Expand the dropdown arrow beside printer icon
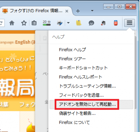This screenshot has height=132, width=140. click(x=68, y=23)
